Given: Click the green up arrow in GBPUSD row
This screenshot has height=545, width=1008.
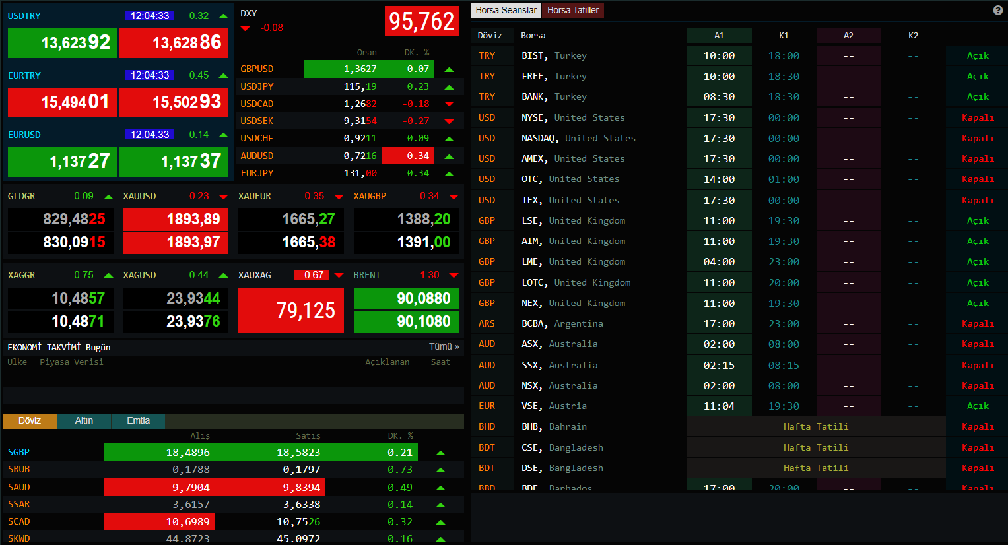Looking at the screenshot, I should (449, 69).
